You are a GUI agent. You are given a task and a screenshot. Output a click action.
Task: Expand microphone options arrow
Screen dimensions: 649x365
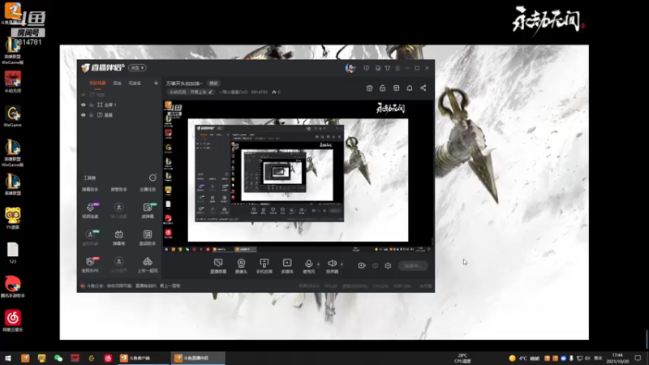pyautogui.click(x=318, y=264)
